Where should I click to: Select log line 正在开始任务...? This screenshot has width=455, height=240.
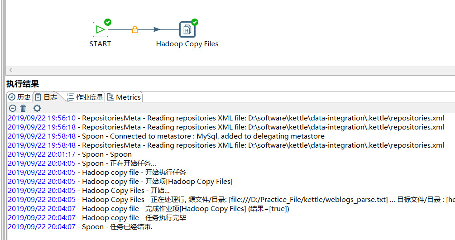click(82, 163)
